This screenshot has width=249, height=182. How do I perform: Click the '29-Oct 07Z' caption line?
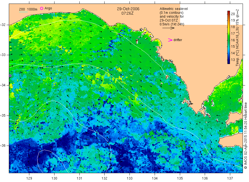169,20
